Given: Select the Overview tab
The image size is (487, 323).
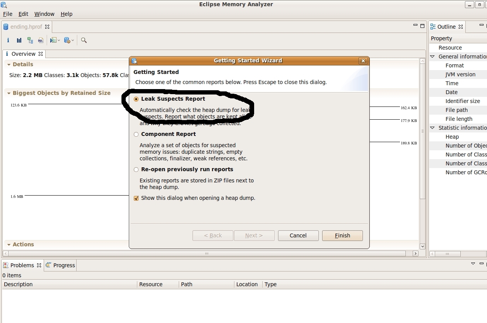Looking at the screenshot, I should [24, 54].
